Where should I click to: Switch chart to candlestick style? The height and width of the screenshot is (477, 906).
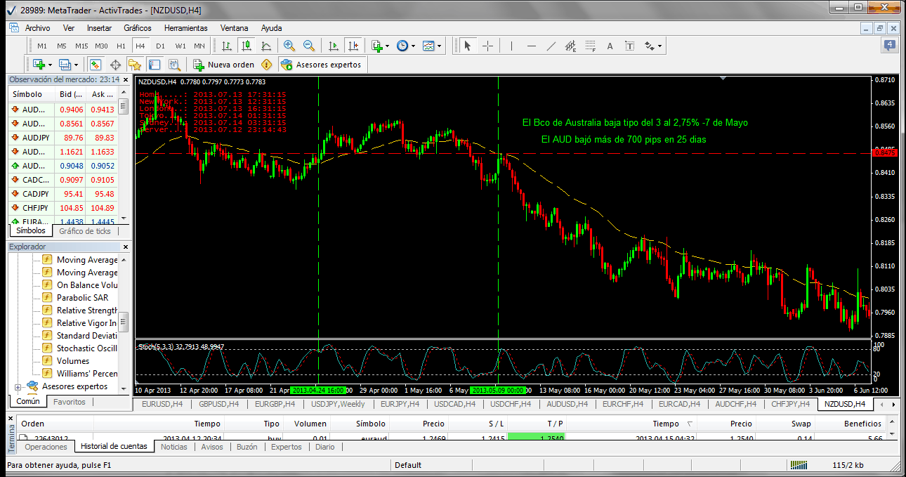point(247,46)
